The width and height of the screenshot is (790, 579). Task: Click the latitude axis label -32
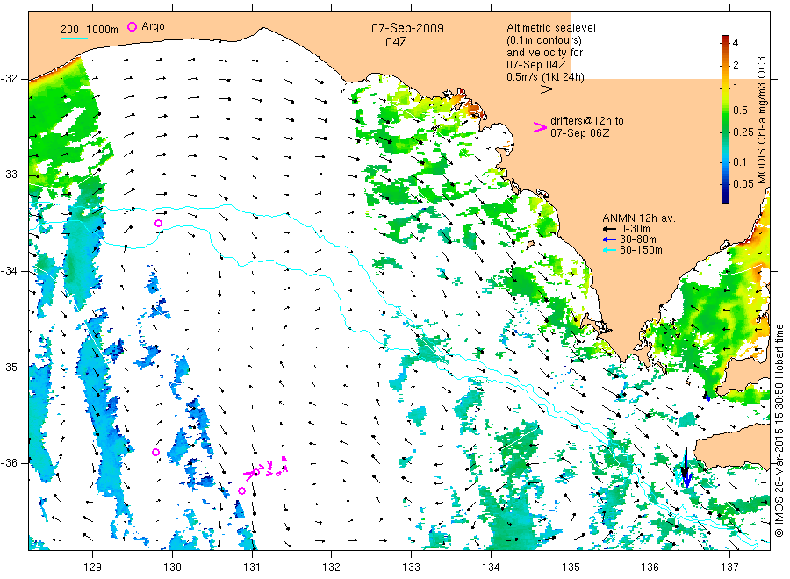tap(9, 79)
